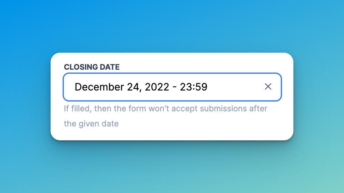Clear the closing date with the X icon

tap(268, 87)
